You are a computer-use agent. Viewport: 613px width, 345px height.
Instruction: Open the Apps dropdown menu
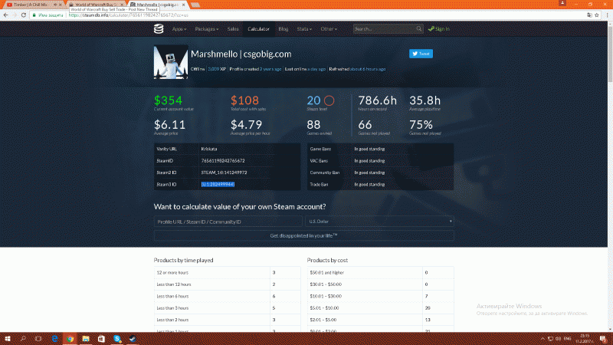pos(179,29)
